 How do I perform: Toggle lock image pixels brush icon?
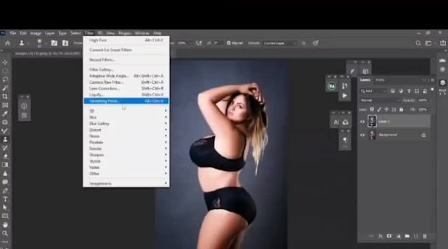tap(379, 109)
